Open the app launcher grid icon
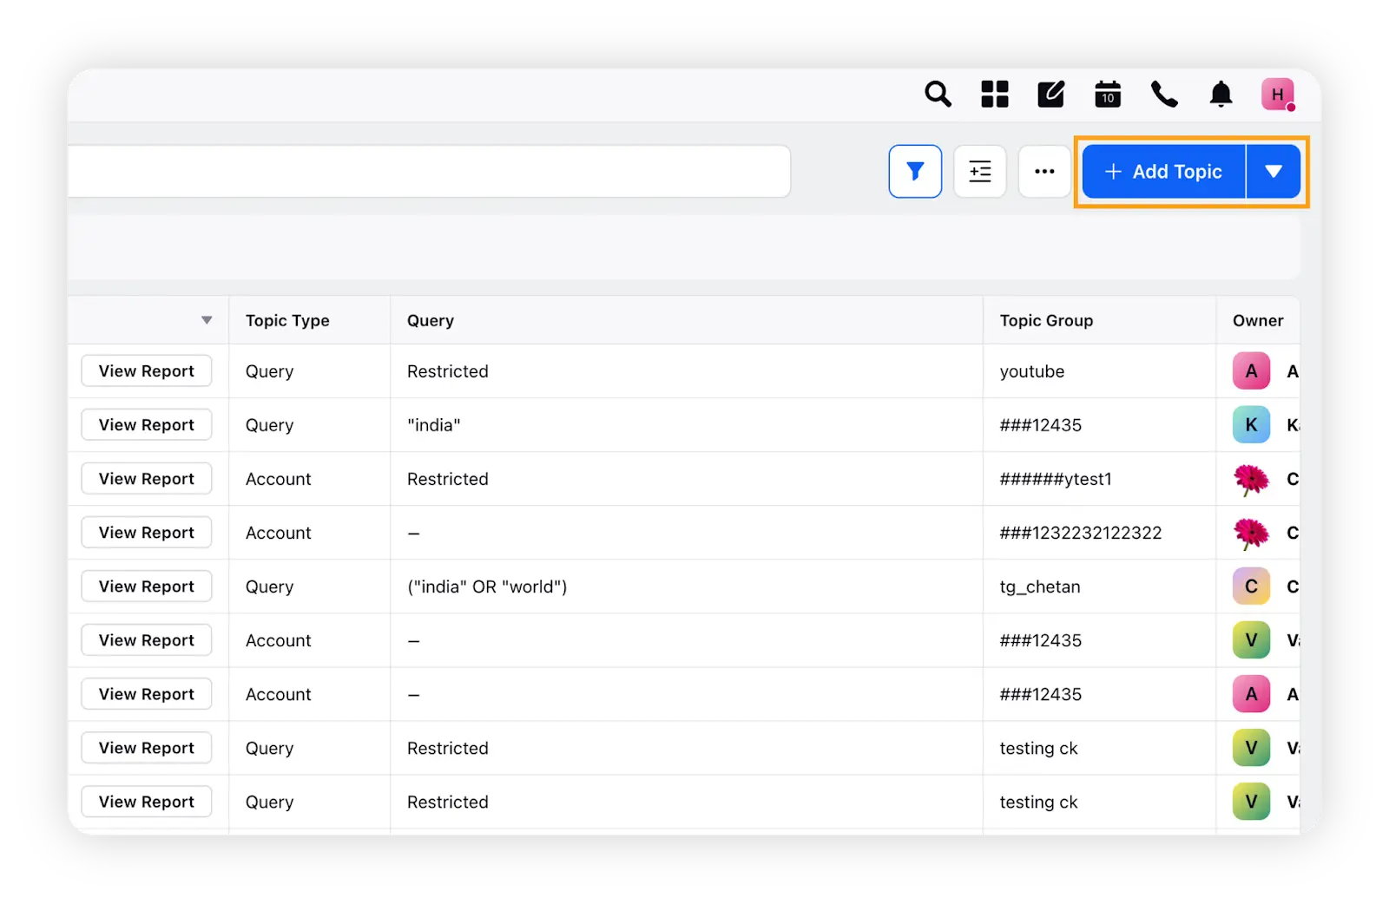 (994, 94)
